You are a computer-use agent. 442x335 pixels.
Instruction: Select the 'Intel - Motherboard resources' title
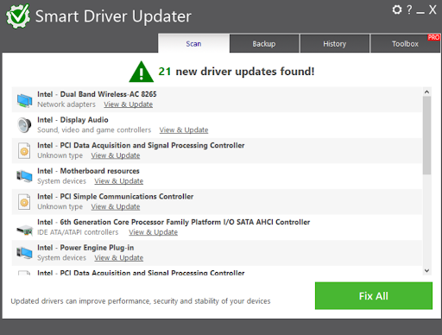tap(88, 171)
